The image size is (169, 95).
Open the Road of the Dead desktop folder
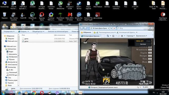point(154,5)
